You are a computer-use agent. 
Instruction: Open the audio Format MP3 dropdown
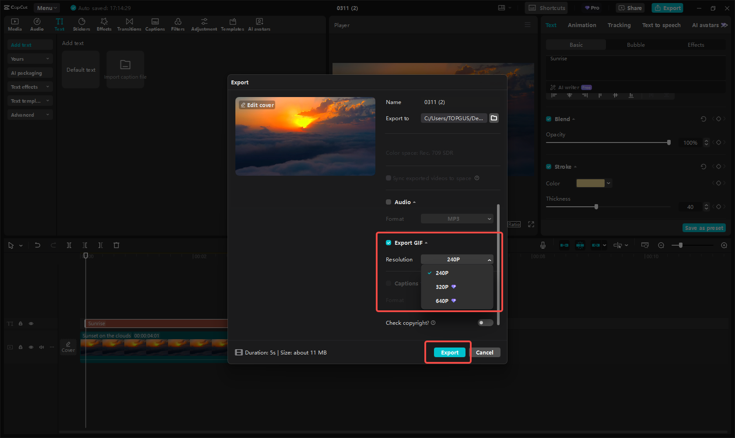457,219
